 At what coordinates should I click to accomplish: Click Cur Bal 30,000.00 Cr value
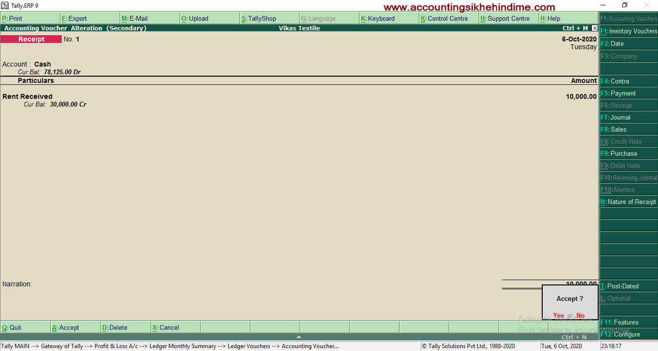click(x=68, y=104)
